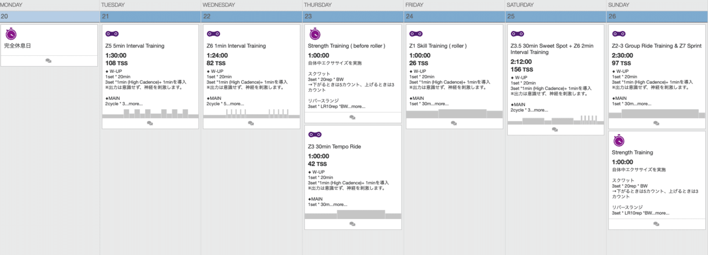Select the Monday 20 day header
Viewport: 708px width, 255px height.
pos(50,17)
